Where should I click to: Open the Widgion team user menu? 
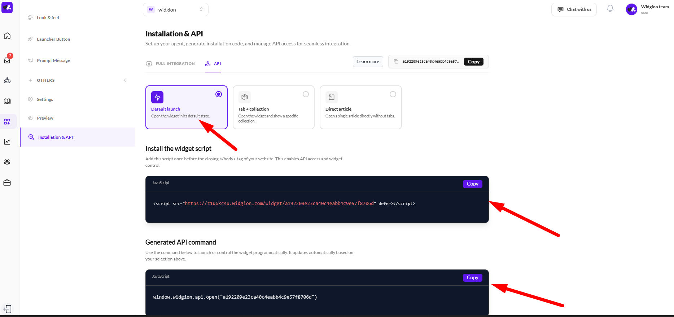tap(648, 9)
